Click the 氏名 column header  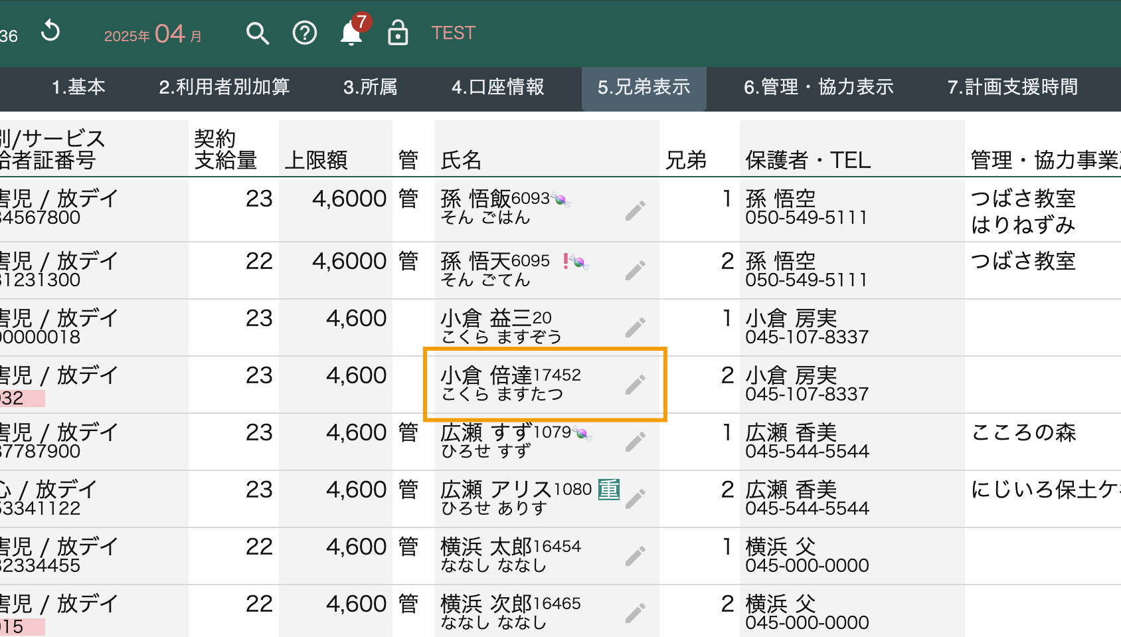(461, 160)
